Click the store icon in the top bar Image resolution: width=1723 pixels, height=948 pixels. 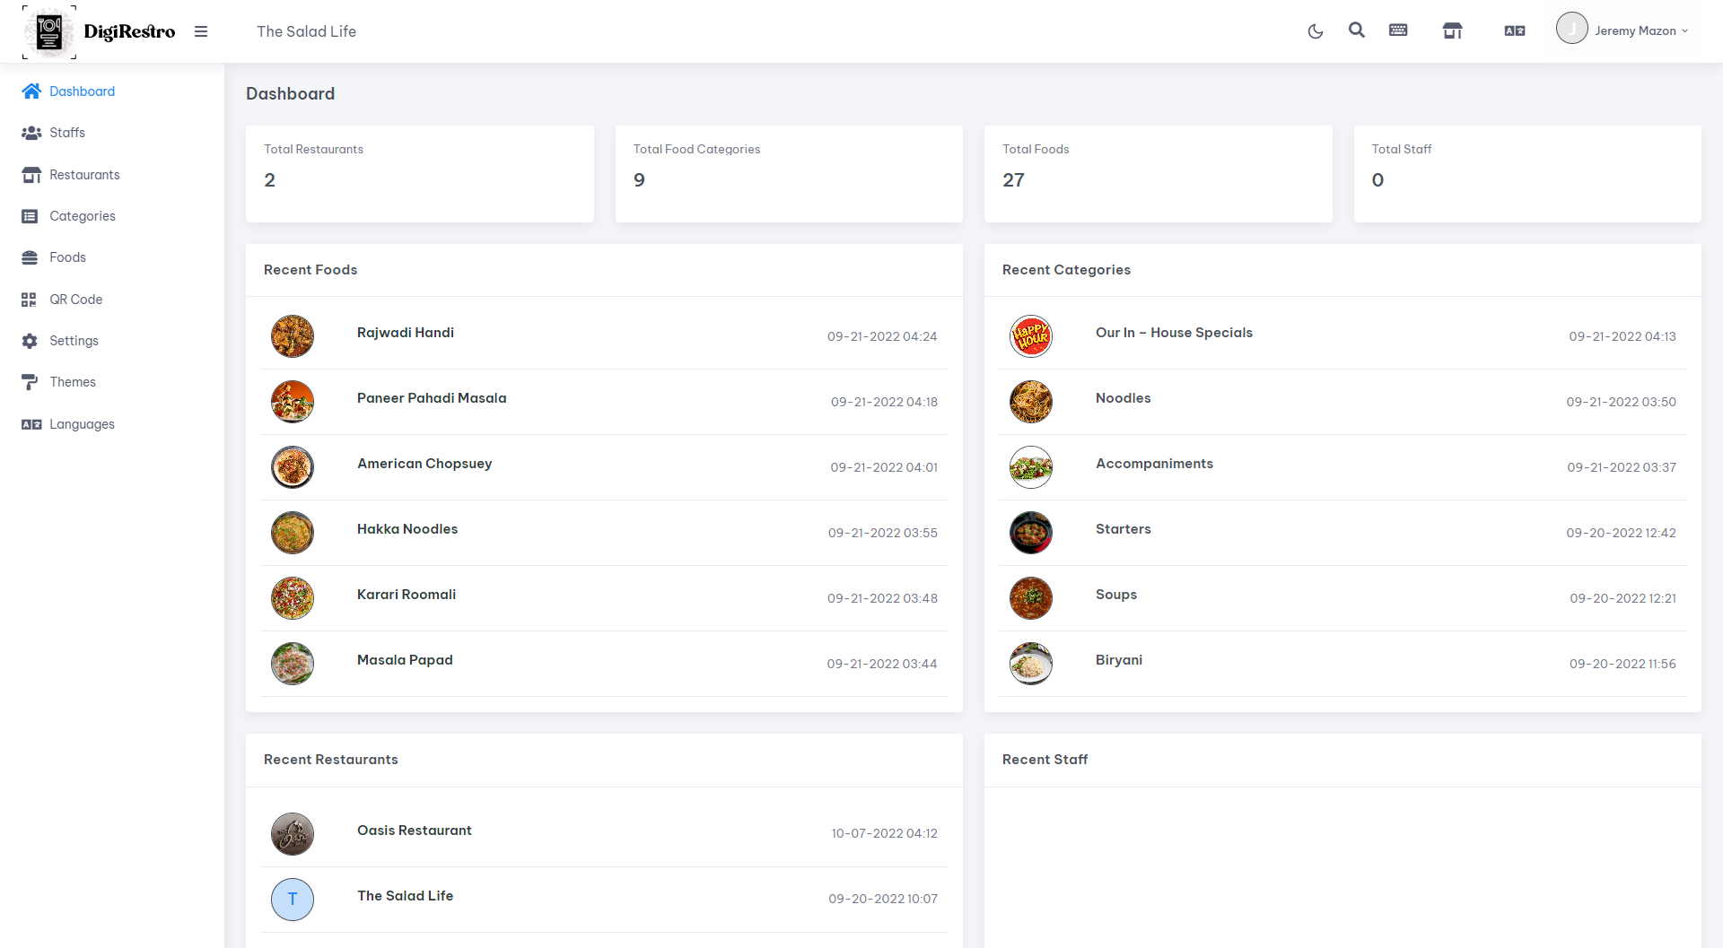coord(1452,31)
